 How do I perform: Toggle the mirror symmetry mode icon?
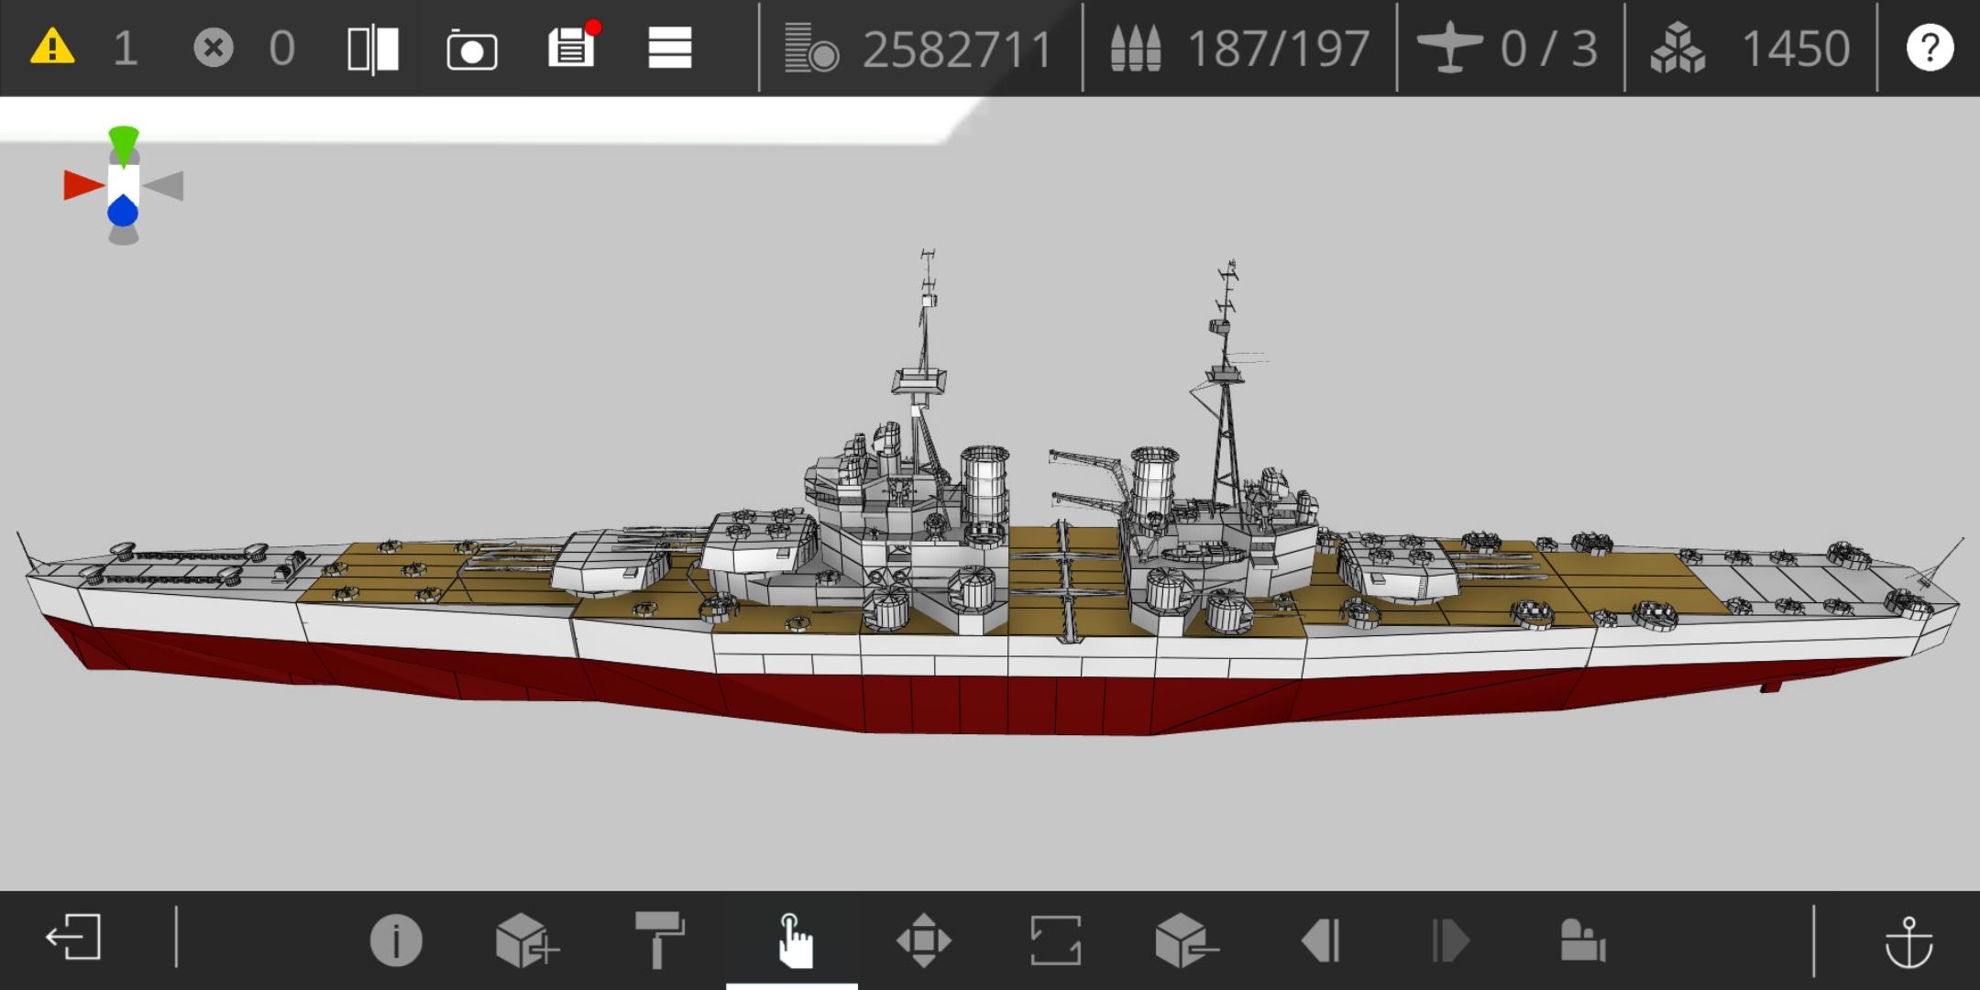click(373, 49)
